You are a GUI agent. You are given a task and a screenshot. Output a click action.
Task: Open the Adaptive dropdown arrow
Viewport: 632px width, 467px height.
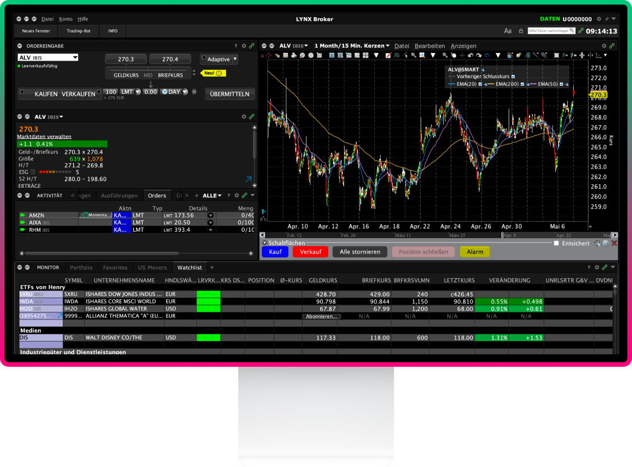[235, 59]
